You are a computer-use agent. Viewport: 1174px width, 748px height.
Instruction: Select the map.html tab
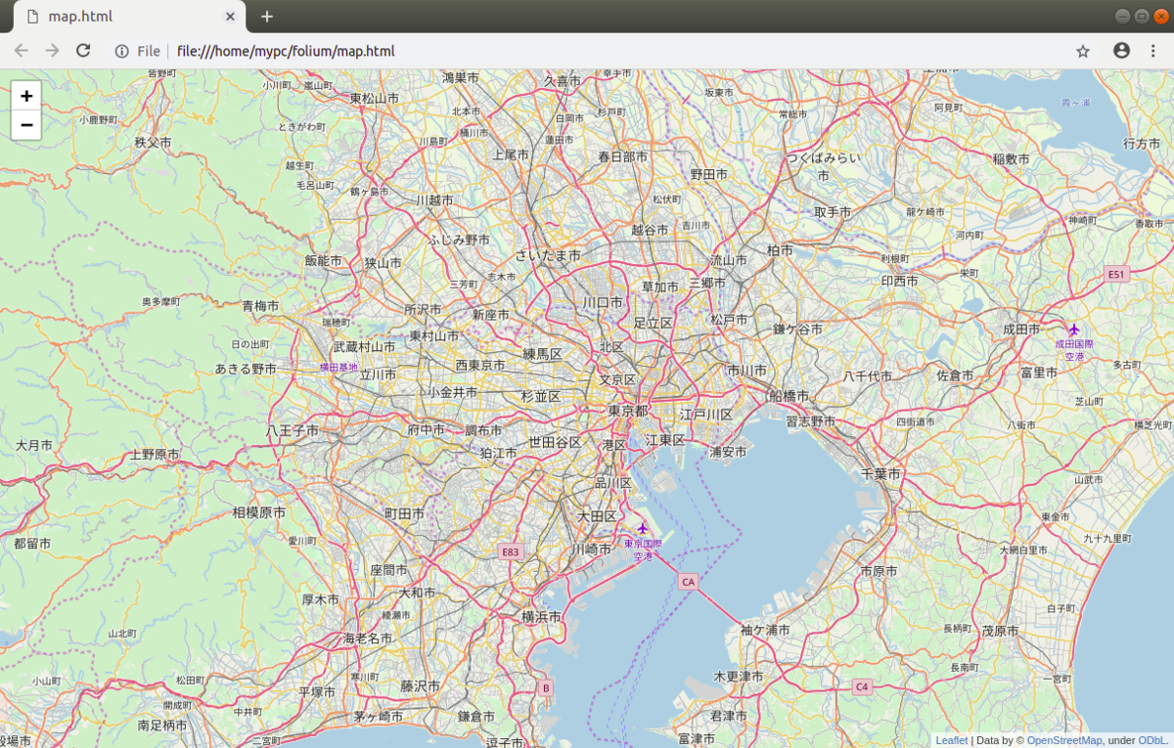129,17
